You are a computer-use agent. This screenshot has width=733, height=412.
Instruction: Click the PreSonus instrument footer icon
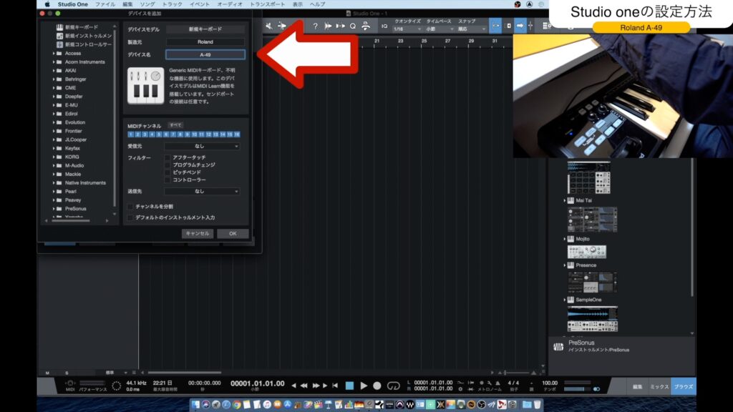[558, 347]
